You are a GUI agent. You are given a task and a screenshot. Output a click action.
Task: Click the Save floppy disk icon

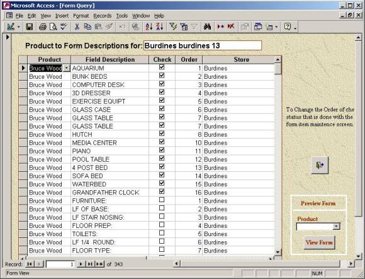coord(30,27)
